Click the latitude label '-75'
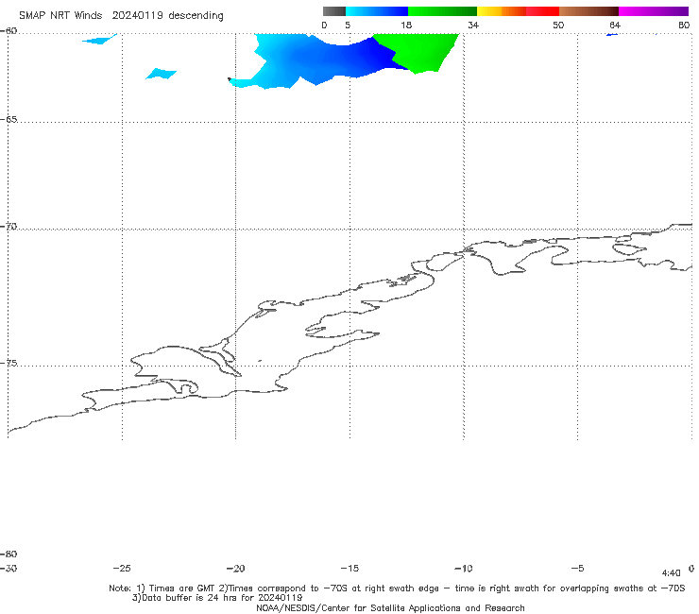This screenshot has width=699, height=614. tap(9, 363)
